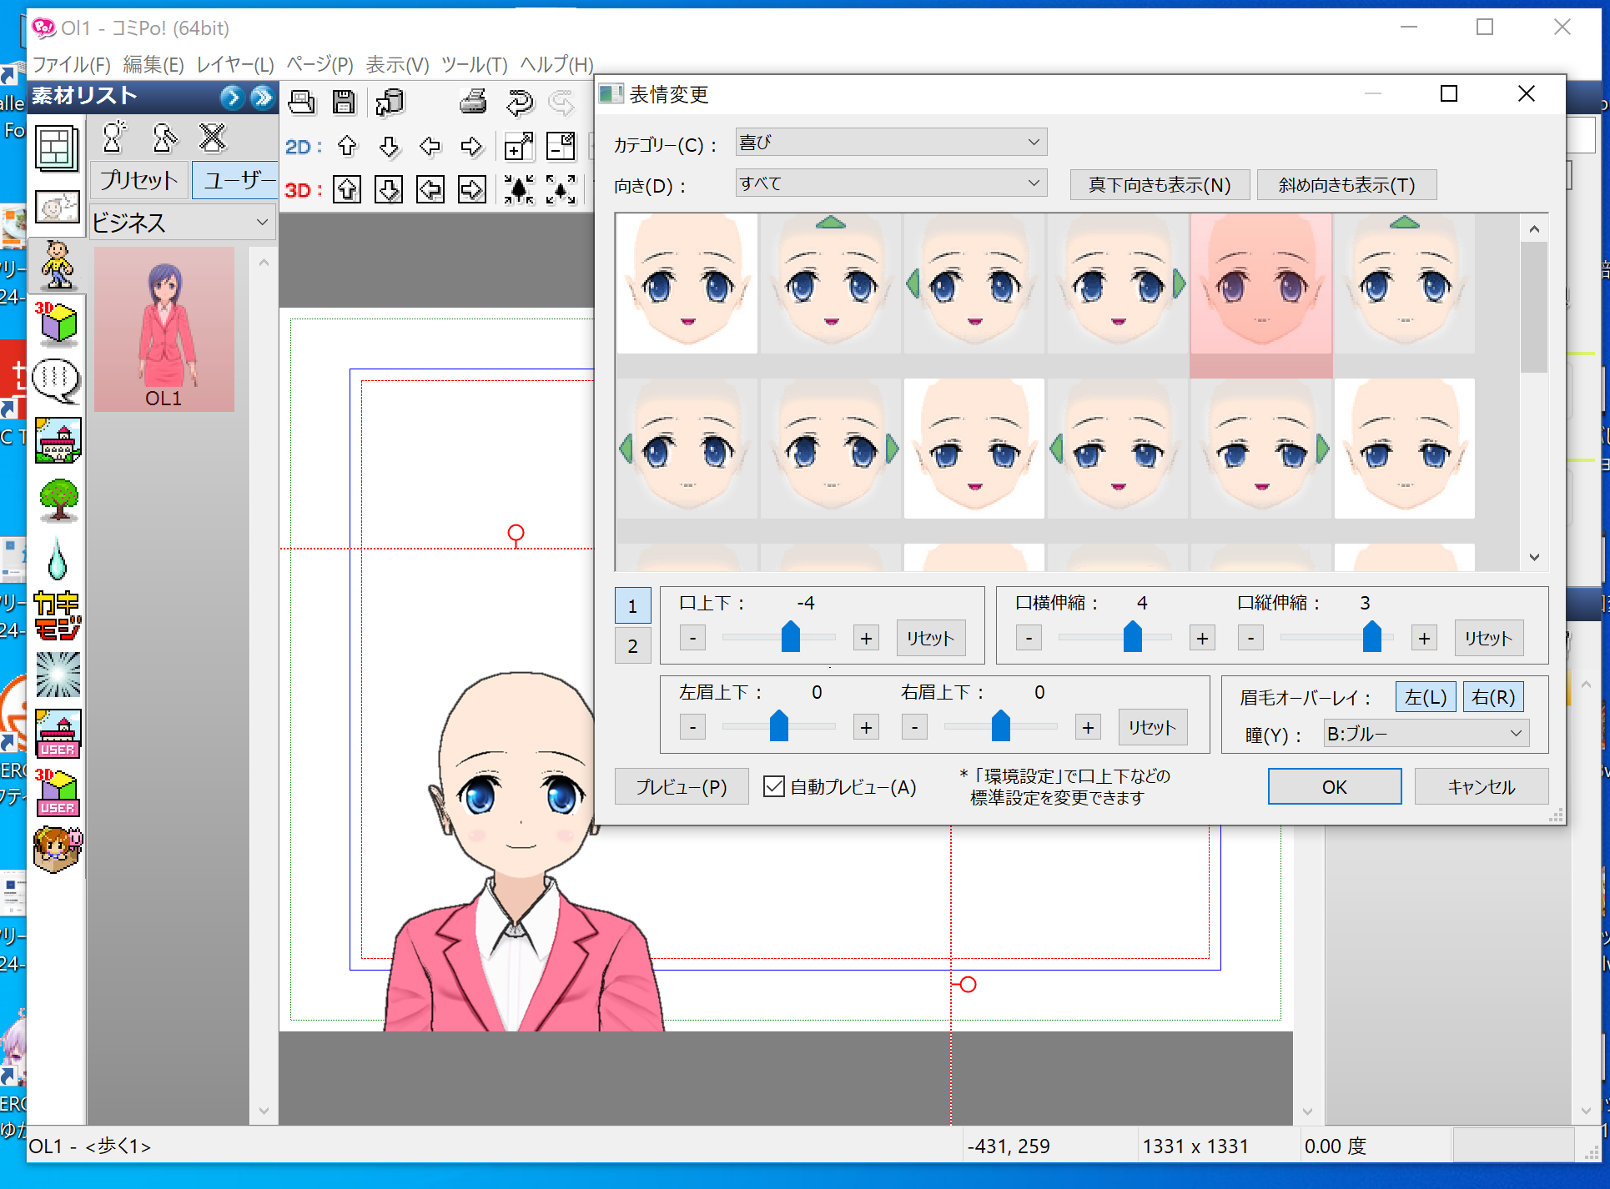Click the OK button in dialog
This screenshot has width=1610, height=1189.
click(x=1334, y=786)
